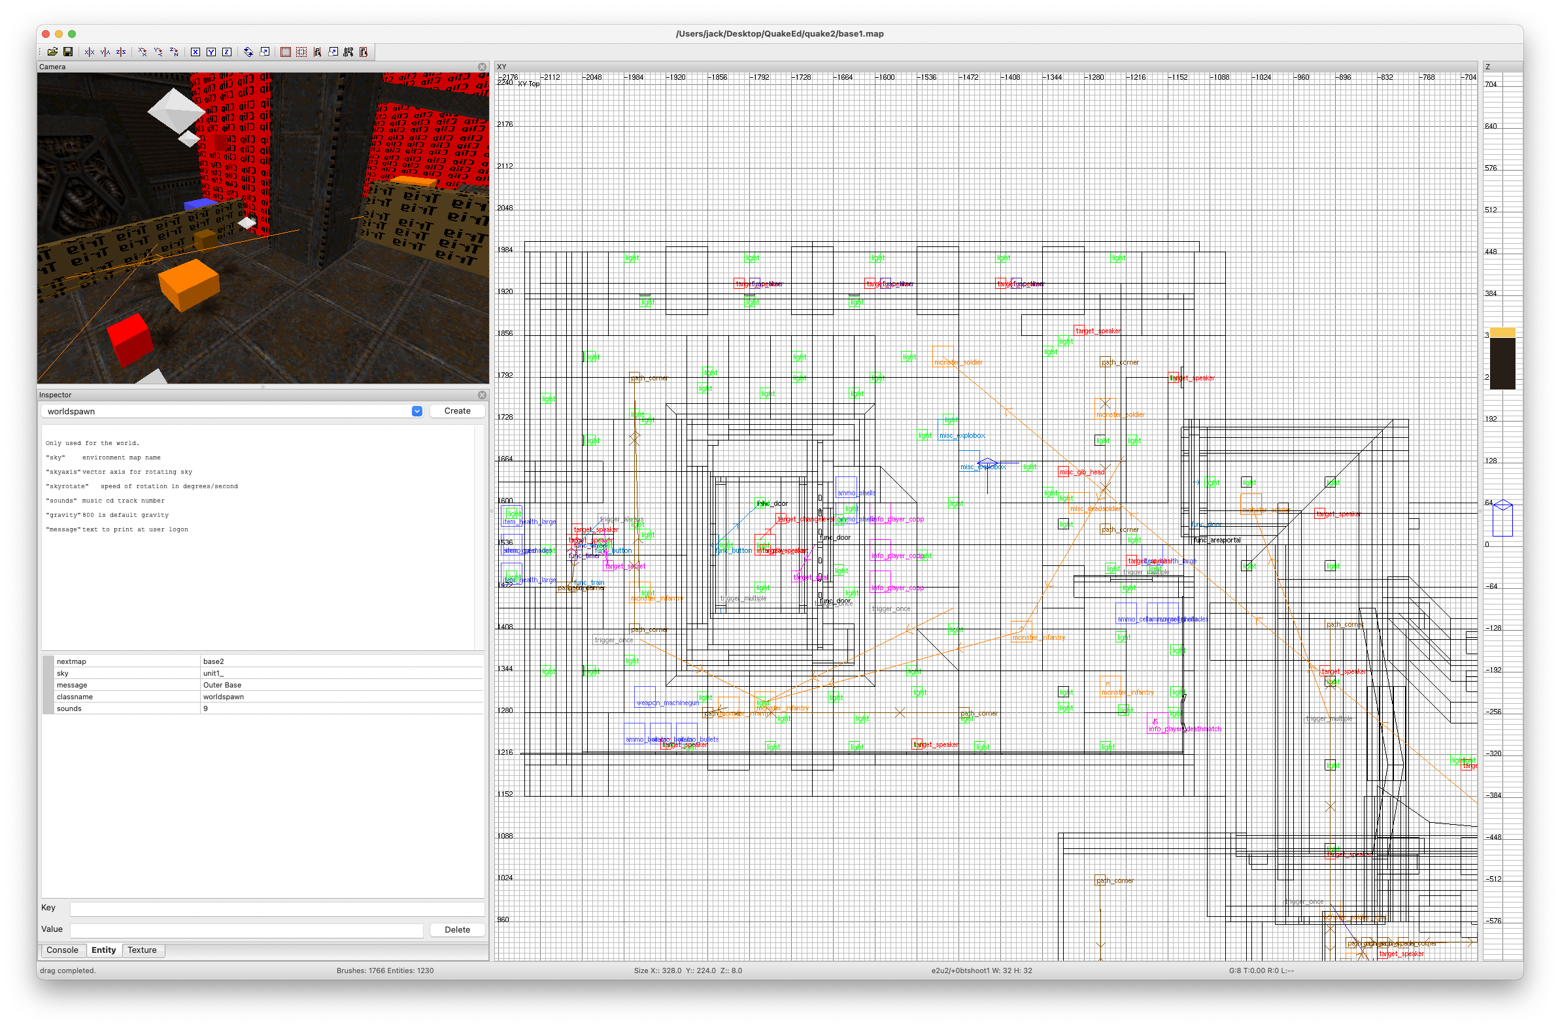Viewport: 1560px width, 1028px height.
Task: Click the Brushes and Entities count in status bar
Action: (x=385, y=971)
